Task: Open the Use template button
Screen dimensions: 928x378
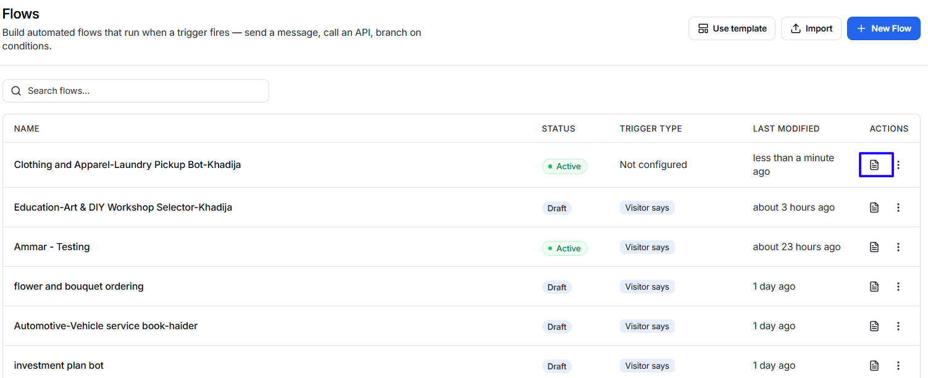Action: coord(732,28)
